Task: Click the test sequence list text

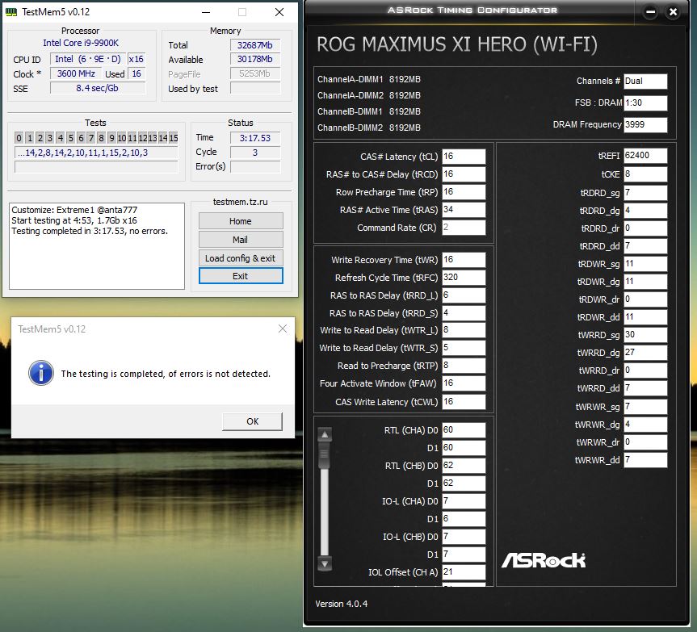Action: click(96, 153)
